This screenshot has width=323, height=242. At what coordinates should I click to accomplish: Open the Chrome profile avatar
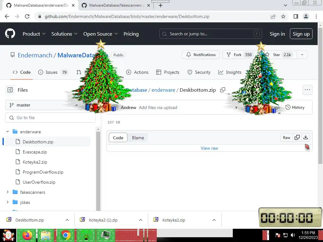click(306, 16)
